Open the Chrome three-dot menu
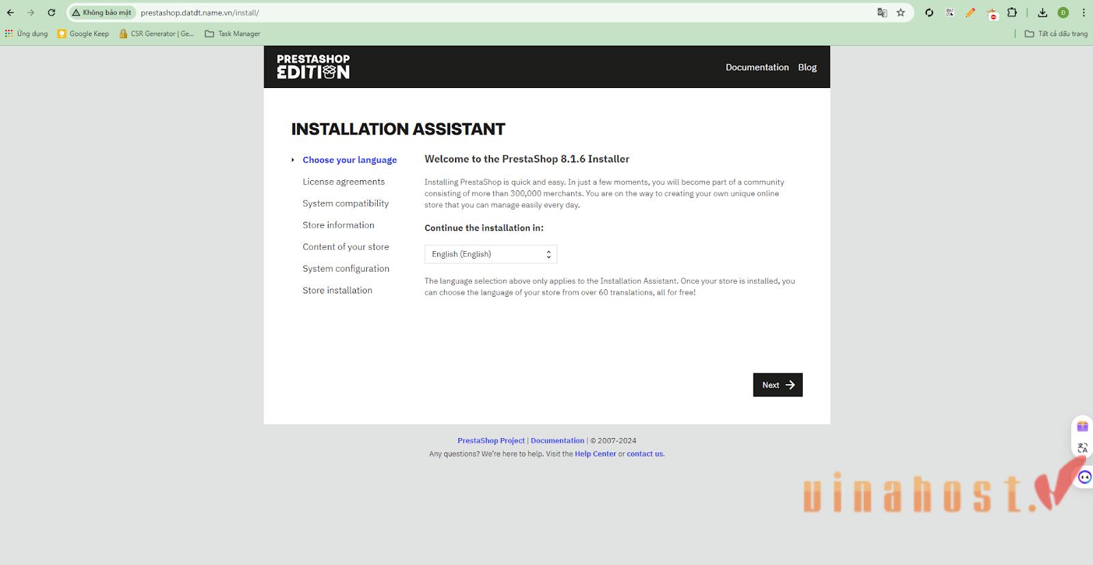 [x=1083, y=12]
